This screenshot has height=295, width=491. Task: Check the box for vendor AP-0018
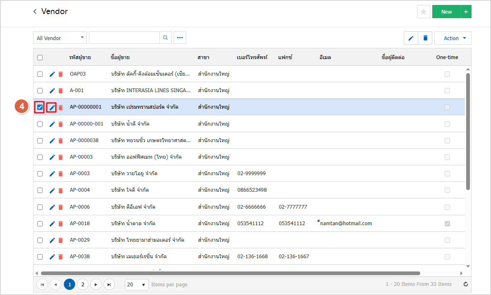point(40,224)
